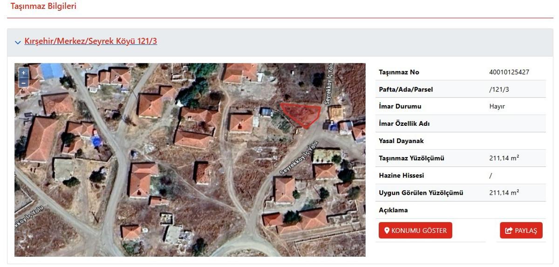Open the Kırşehir/Merkez/Seyrek Köyü 121/3 link
Screen dimensions: 559x267
90,41
